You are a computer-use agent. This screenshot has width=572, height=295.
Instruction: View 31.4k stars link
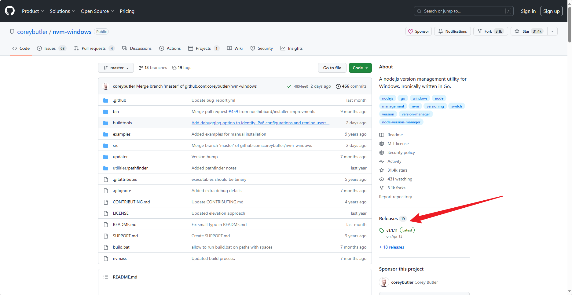point(393,170)
